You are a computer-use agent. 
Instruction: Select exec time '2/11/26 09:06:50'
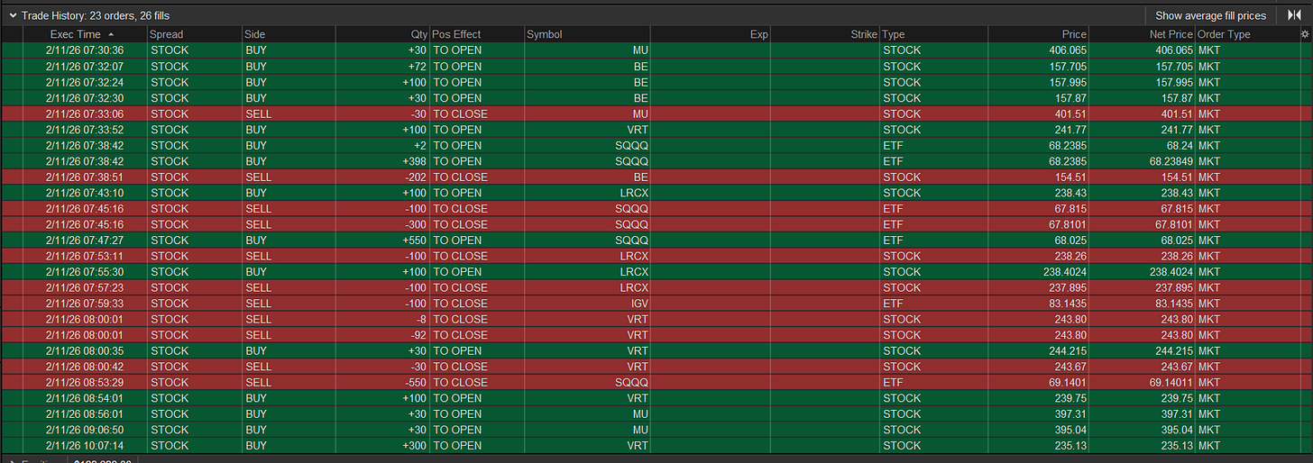point(84,429)
